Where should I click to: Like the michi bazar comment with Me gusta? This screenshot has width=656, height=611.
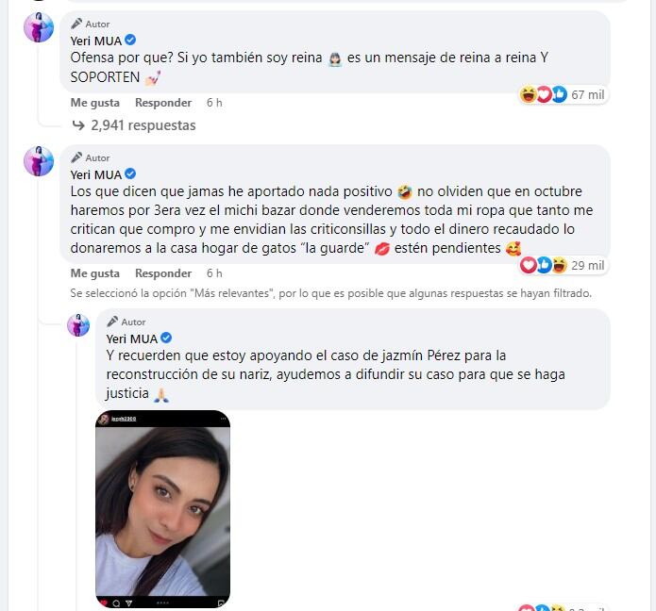pos(95,273)
